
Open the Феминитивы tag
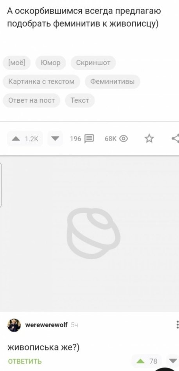(113, 82)
